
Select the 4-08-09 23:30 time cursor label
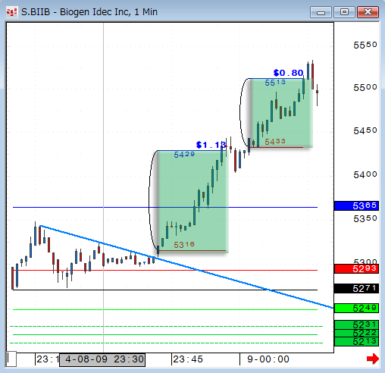point(102,359)
